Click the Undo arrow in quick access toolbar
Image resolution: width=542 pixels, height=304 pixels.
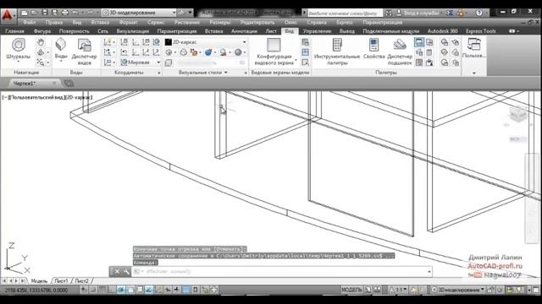tap(75, 13)
